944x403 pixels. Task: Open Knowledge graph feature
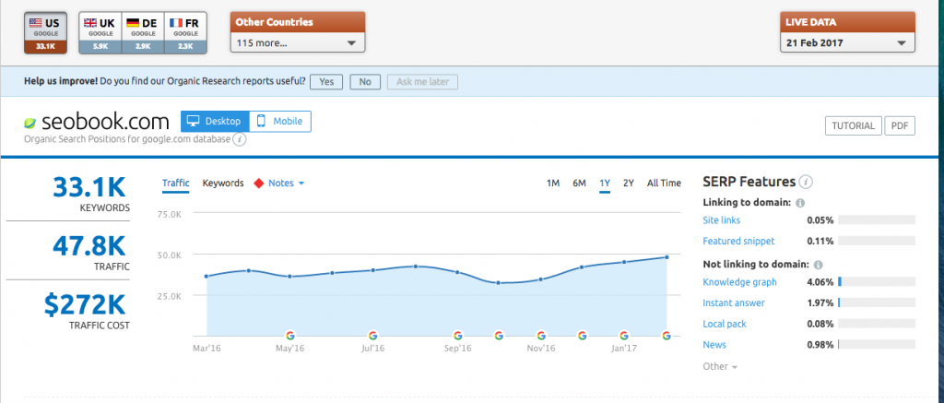(x=740, y=282)
